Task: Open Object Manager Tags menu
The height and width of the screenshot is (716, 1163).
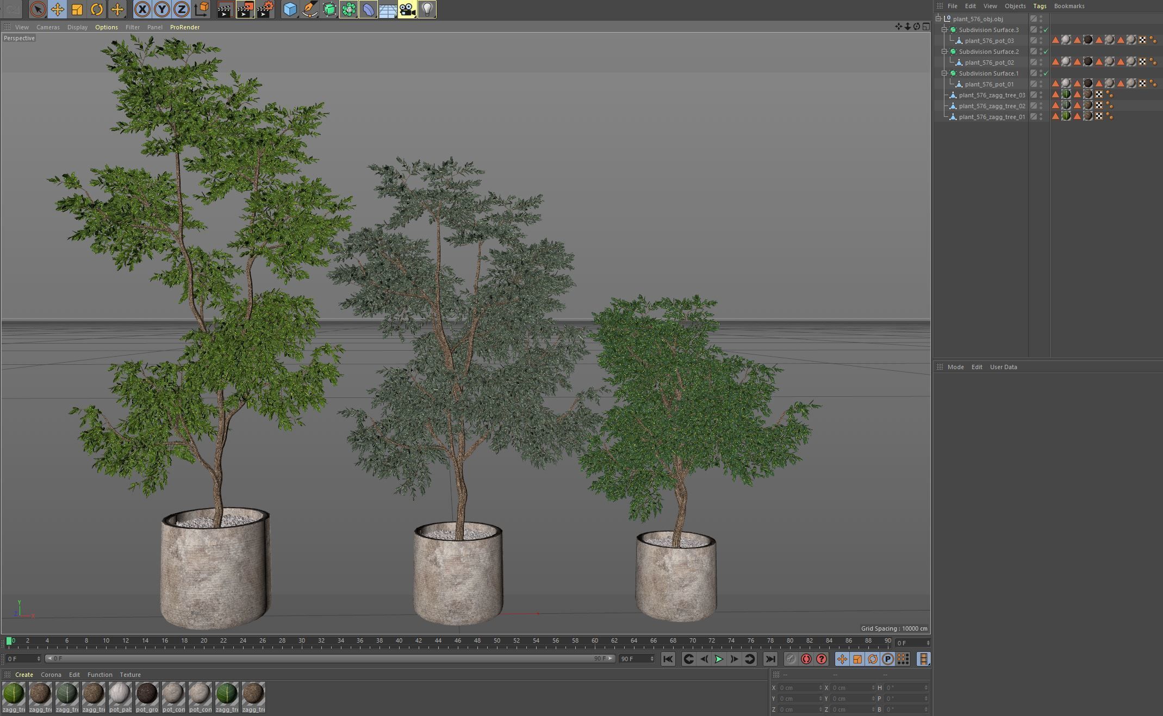Action: tap(1040, 6)
